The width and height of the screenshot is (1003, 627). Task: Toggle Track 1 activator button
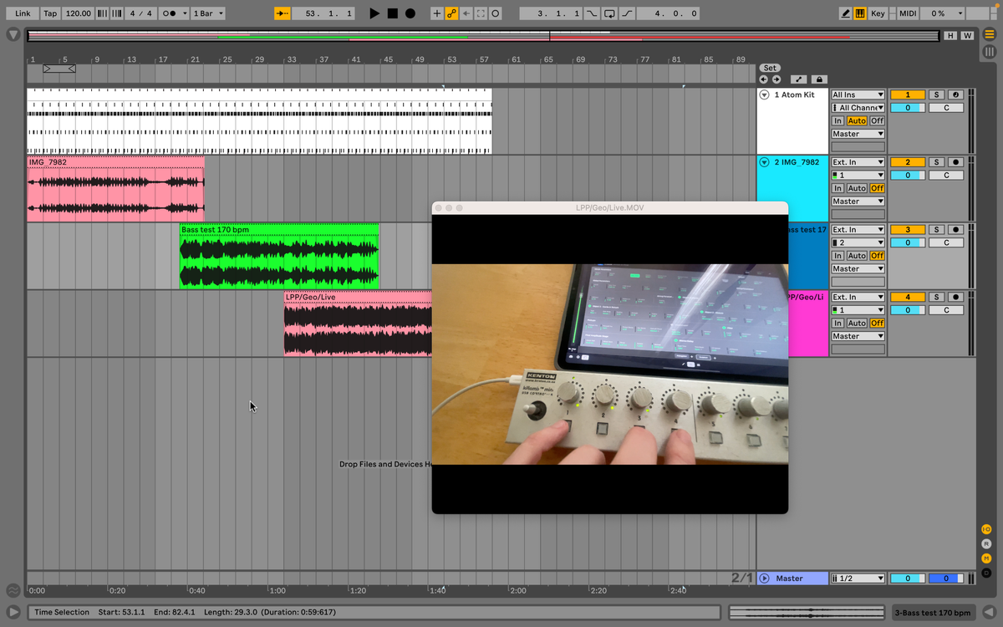[x=908, y=94]
